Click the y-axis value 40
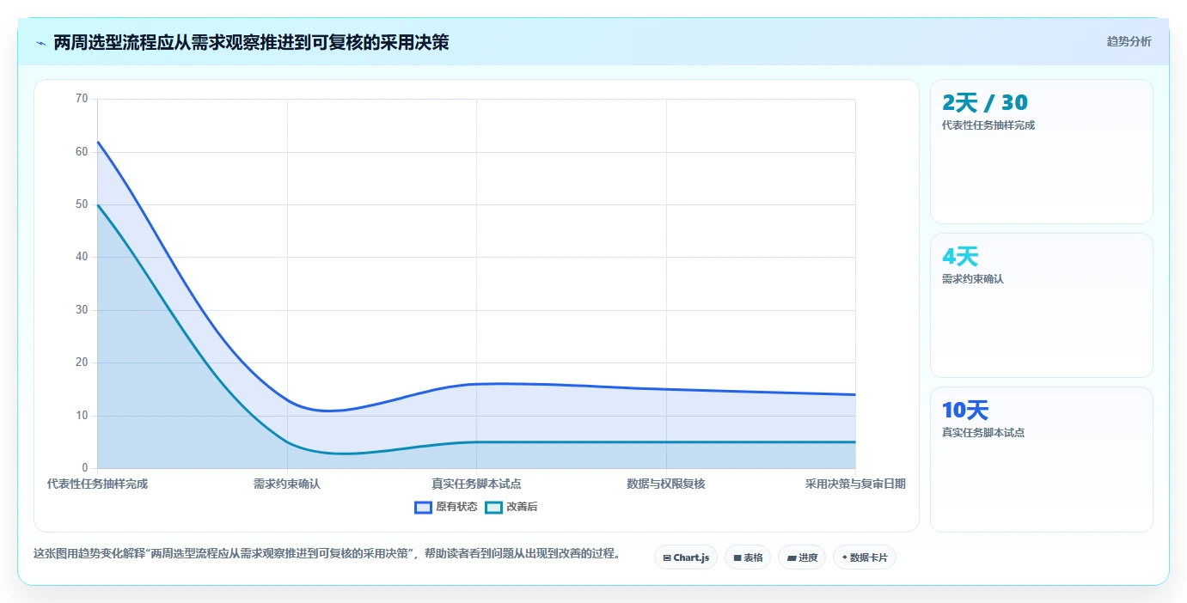The image size is (1187, 603). pos(82,257)
